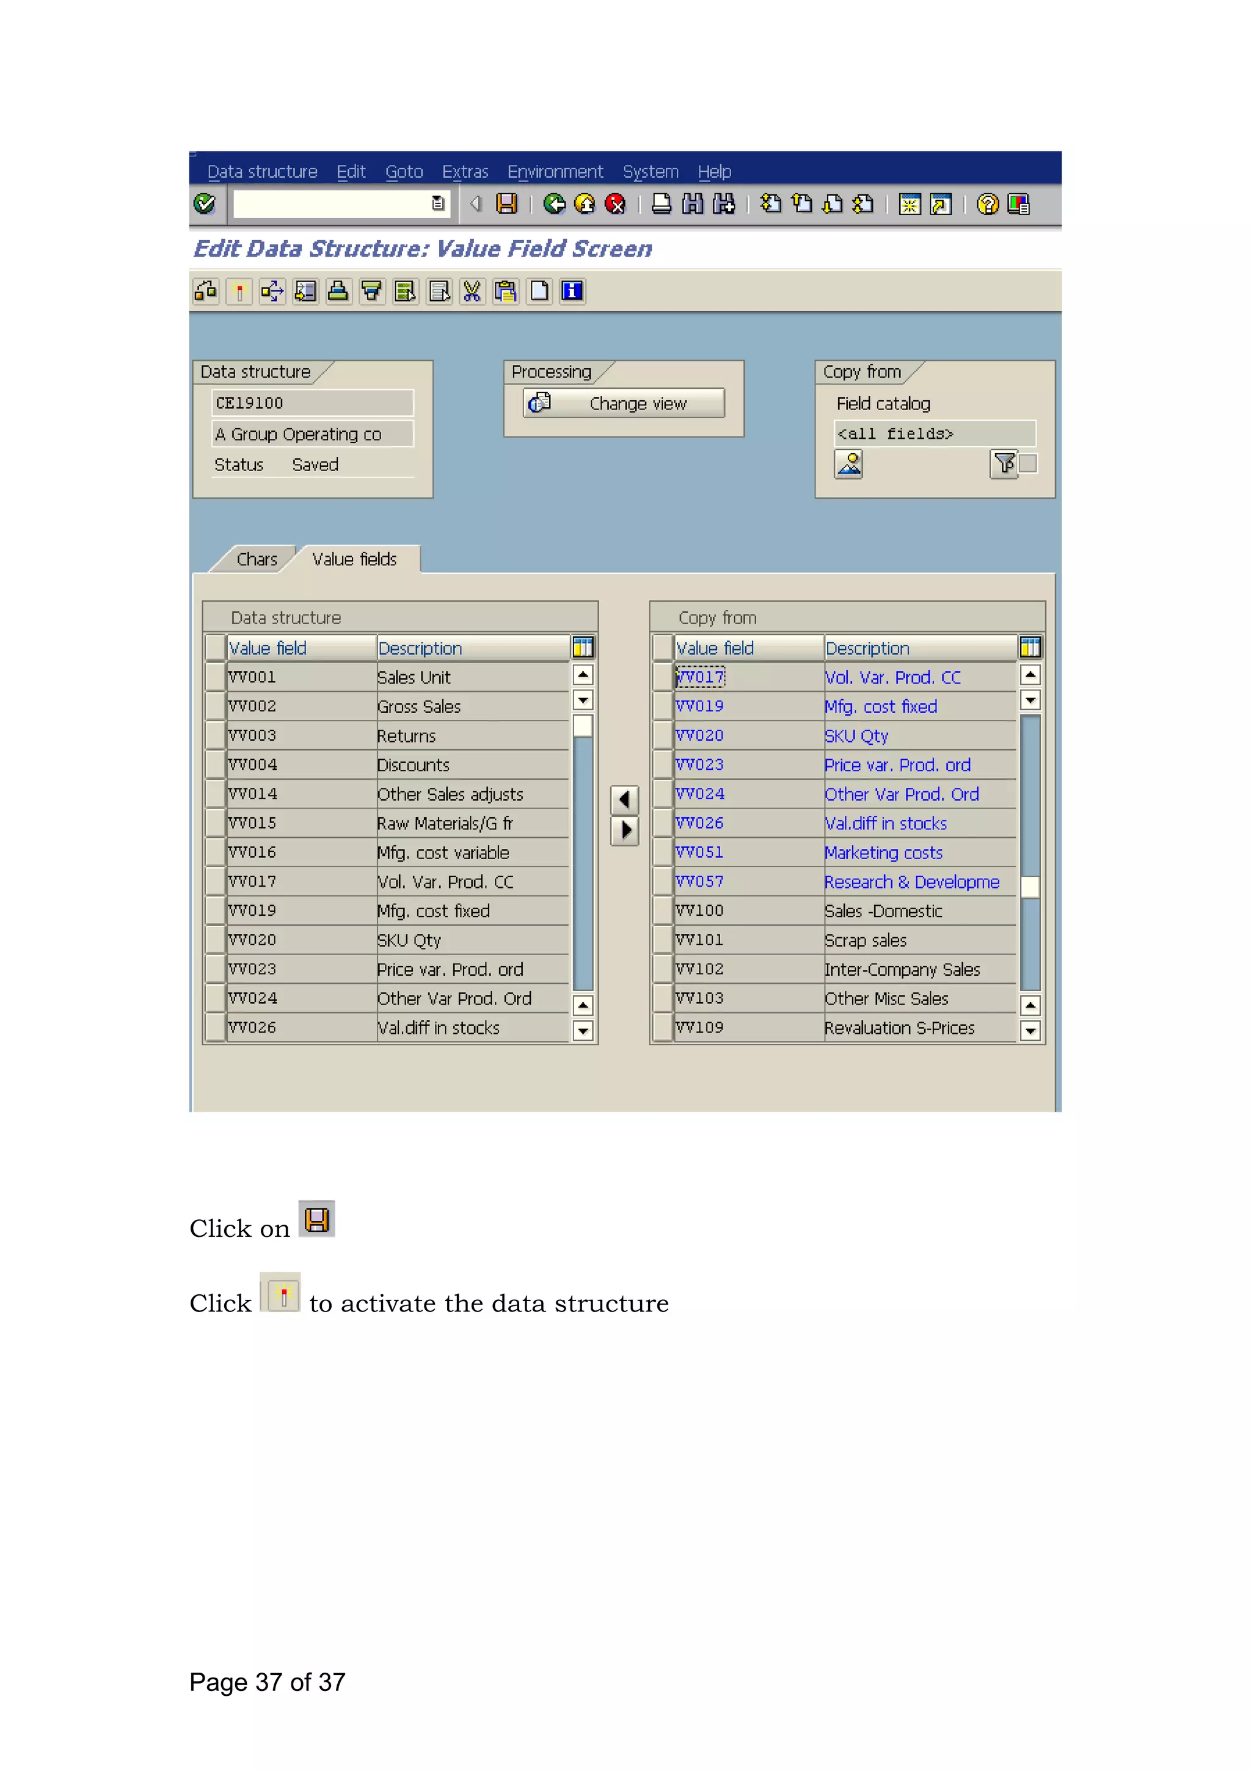Switch to the Chars tab
The width and height of the screenshot is (1251, 1771).
click(257, 559)
